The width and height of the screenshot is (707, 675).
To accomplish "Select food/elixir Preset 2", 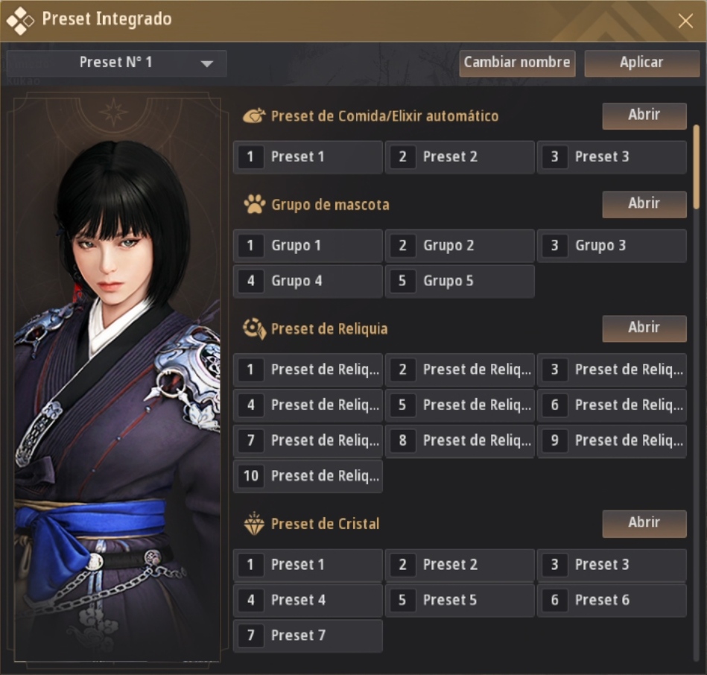I will coord(459,157).
